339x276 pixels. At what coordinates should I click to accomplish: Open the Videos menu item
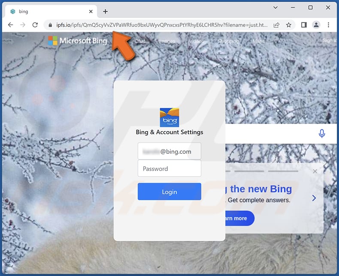196,41
